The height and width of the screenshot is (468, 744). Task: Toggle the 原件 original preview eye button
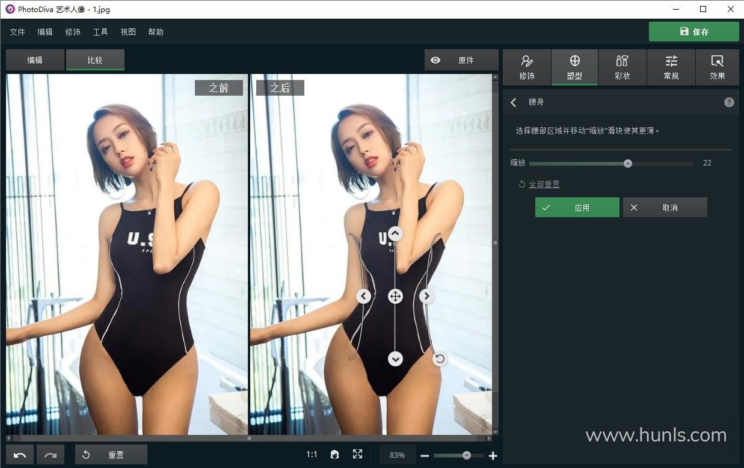461,60
